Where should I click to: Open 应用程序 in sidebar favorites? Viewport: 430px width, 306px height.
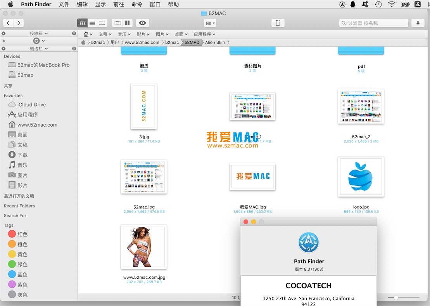(x=23, y=115)
